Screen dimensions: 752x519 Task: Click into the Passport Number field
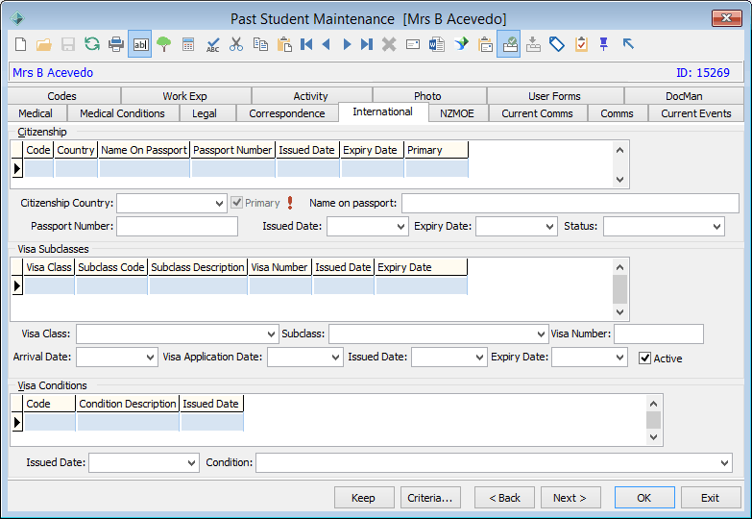pos(177,226)
